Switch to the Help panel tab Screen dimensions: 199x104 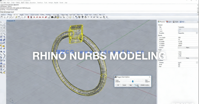182,22
